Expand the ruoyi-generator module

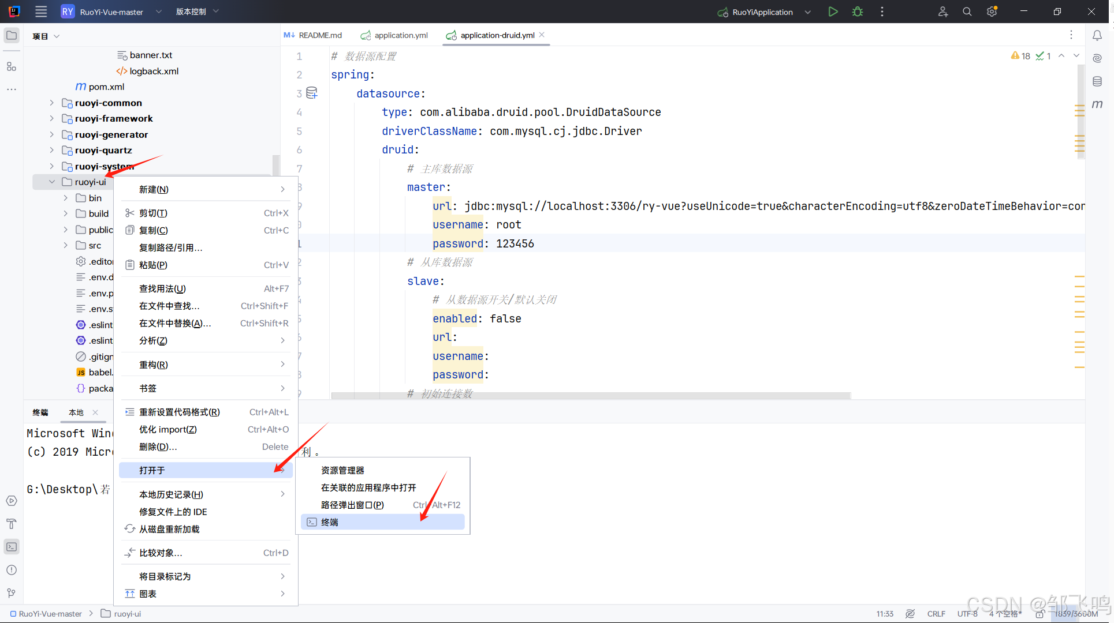tap(51, 134)
